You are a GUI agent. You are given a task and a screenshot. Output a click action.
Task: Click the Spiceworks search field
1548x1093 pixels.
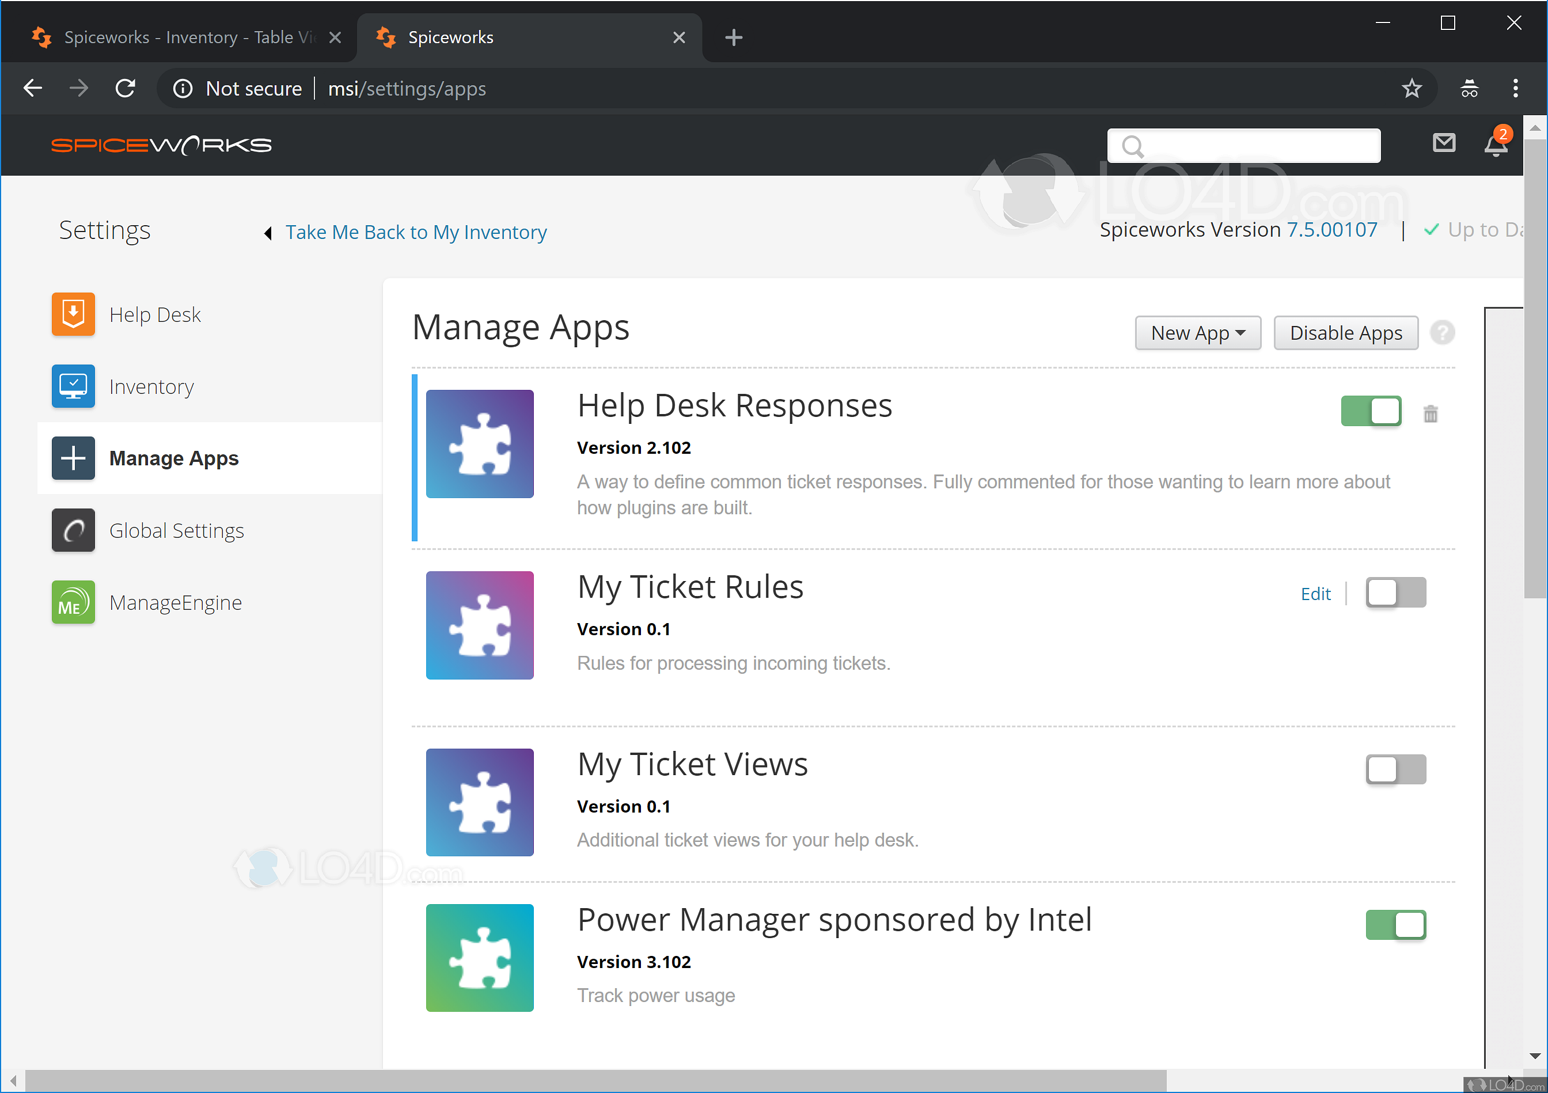(1243, 146)
